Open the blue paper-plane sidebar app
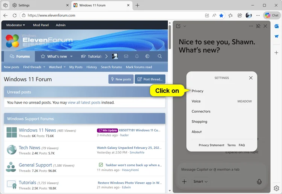 (276, 36)
